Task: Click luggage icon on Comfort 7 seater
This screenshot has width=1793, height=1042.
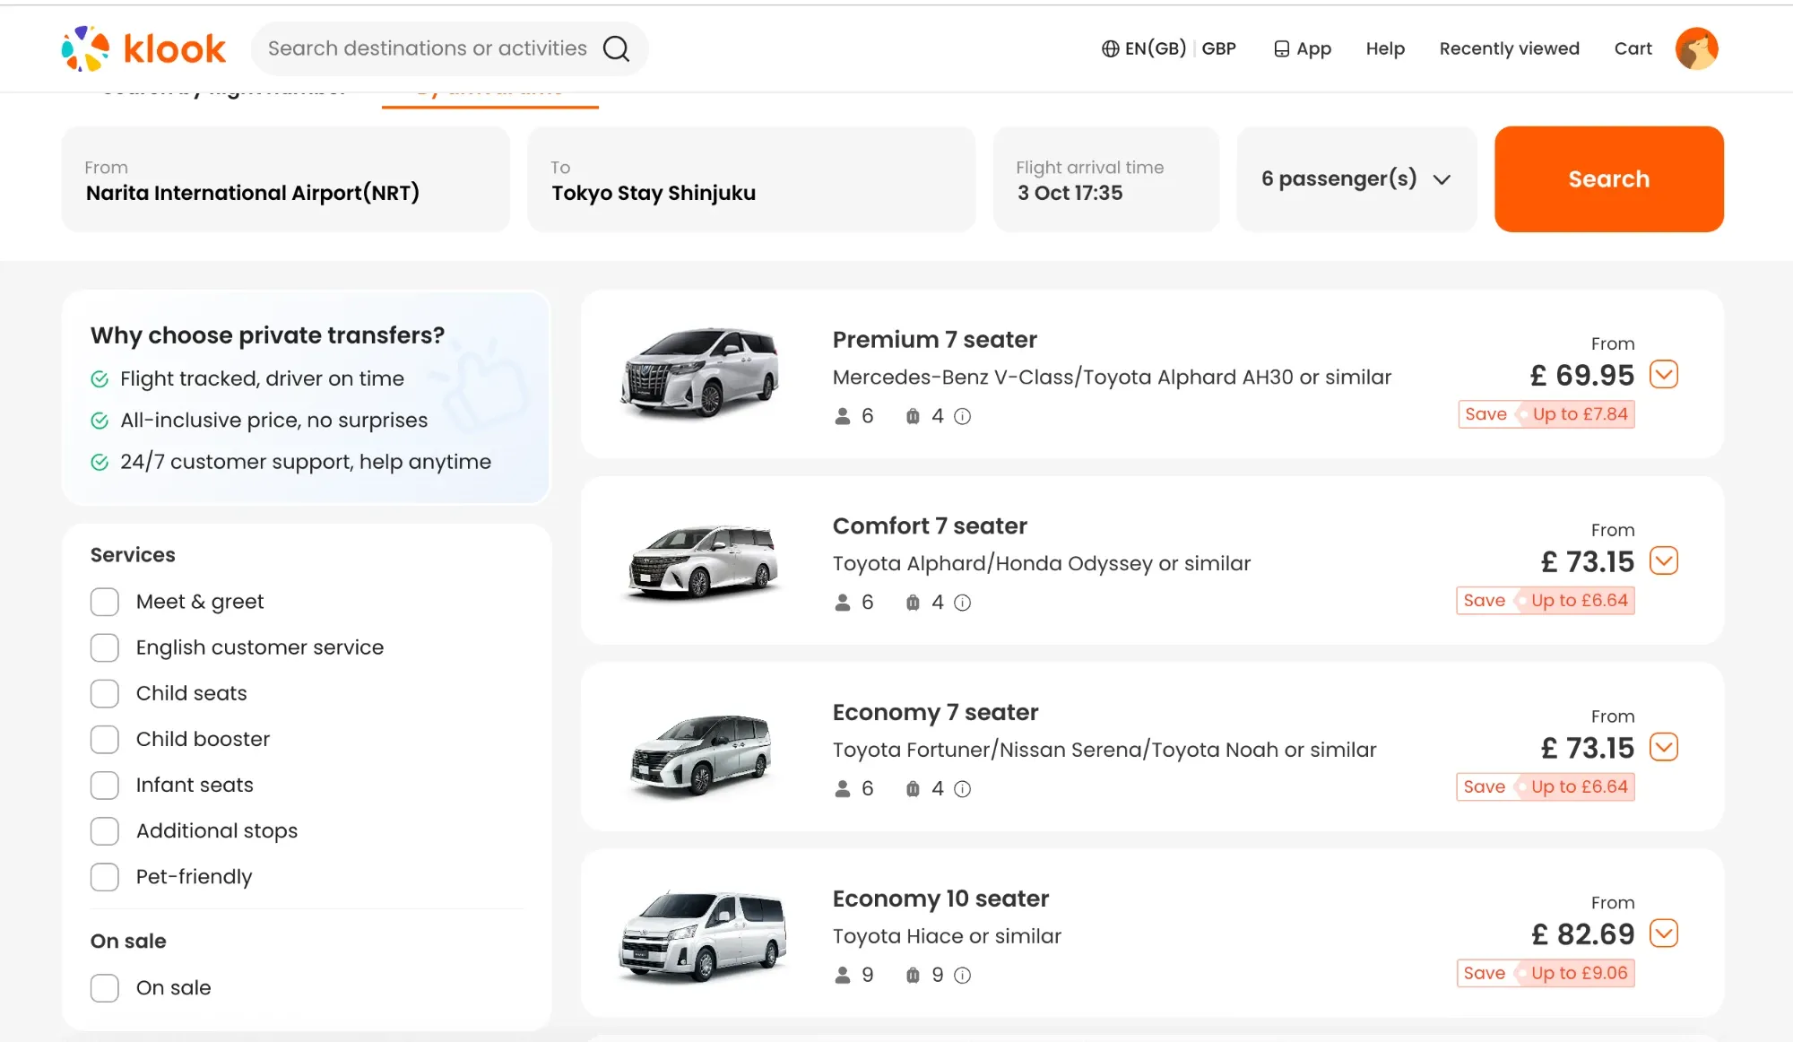Action: [x=913, y=603]
